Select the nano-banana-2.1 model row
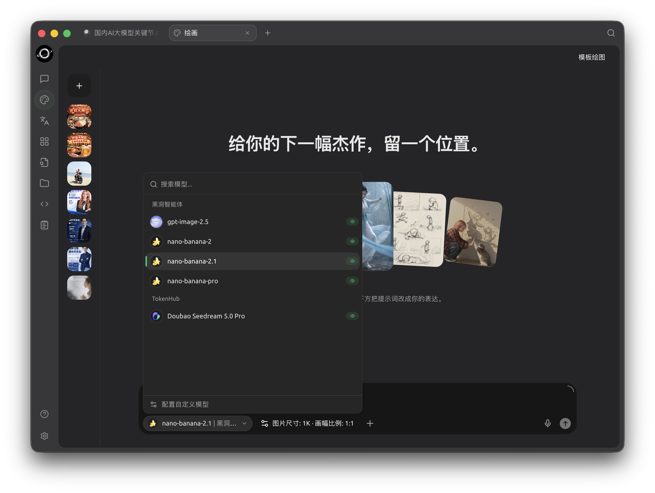Image resolution: width=655 pixels, height=493 pixels. tap(253, 261)
